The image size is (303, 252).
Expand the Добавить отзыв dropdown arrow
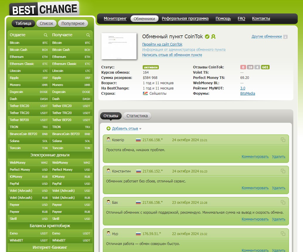140,129
